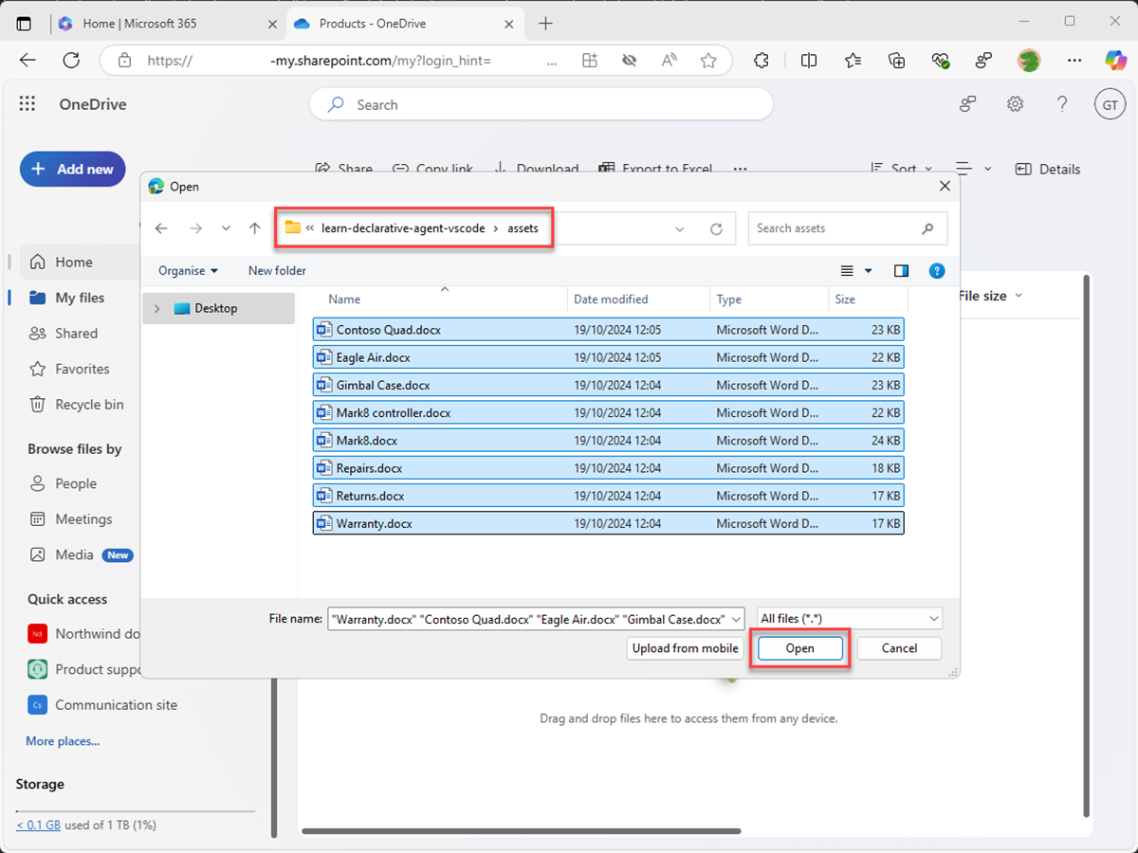Open the File name combo box dropdown
This screenshot has width=1138, height=853.
pos(735,619)
